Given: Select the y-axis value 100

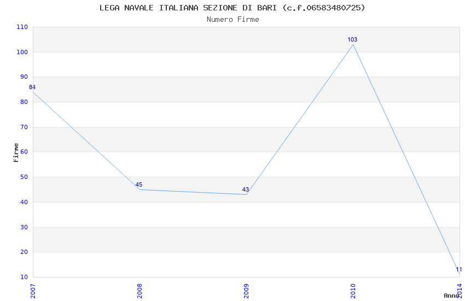Looking at the screenshot, I should tap(22, 52).
